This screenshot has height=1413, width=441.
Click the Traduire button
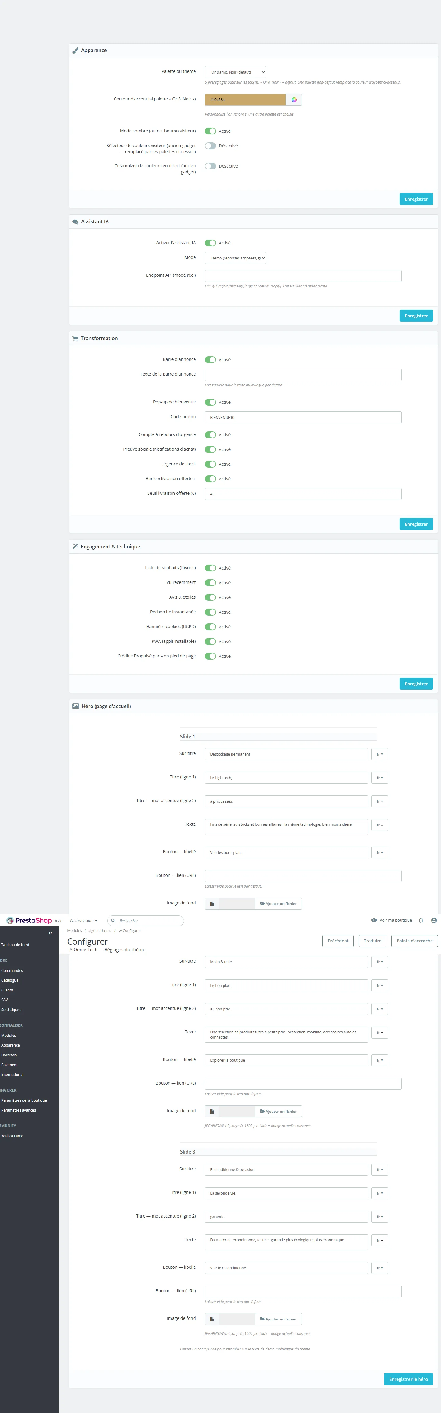coord(372,941)
